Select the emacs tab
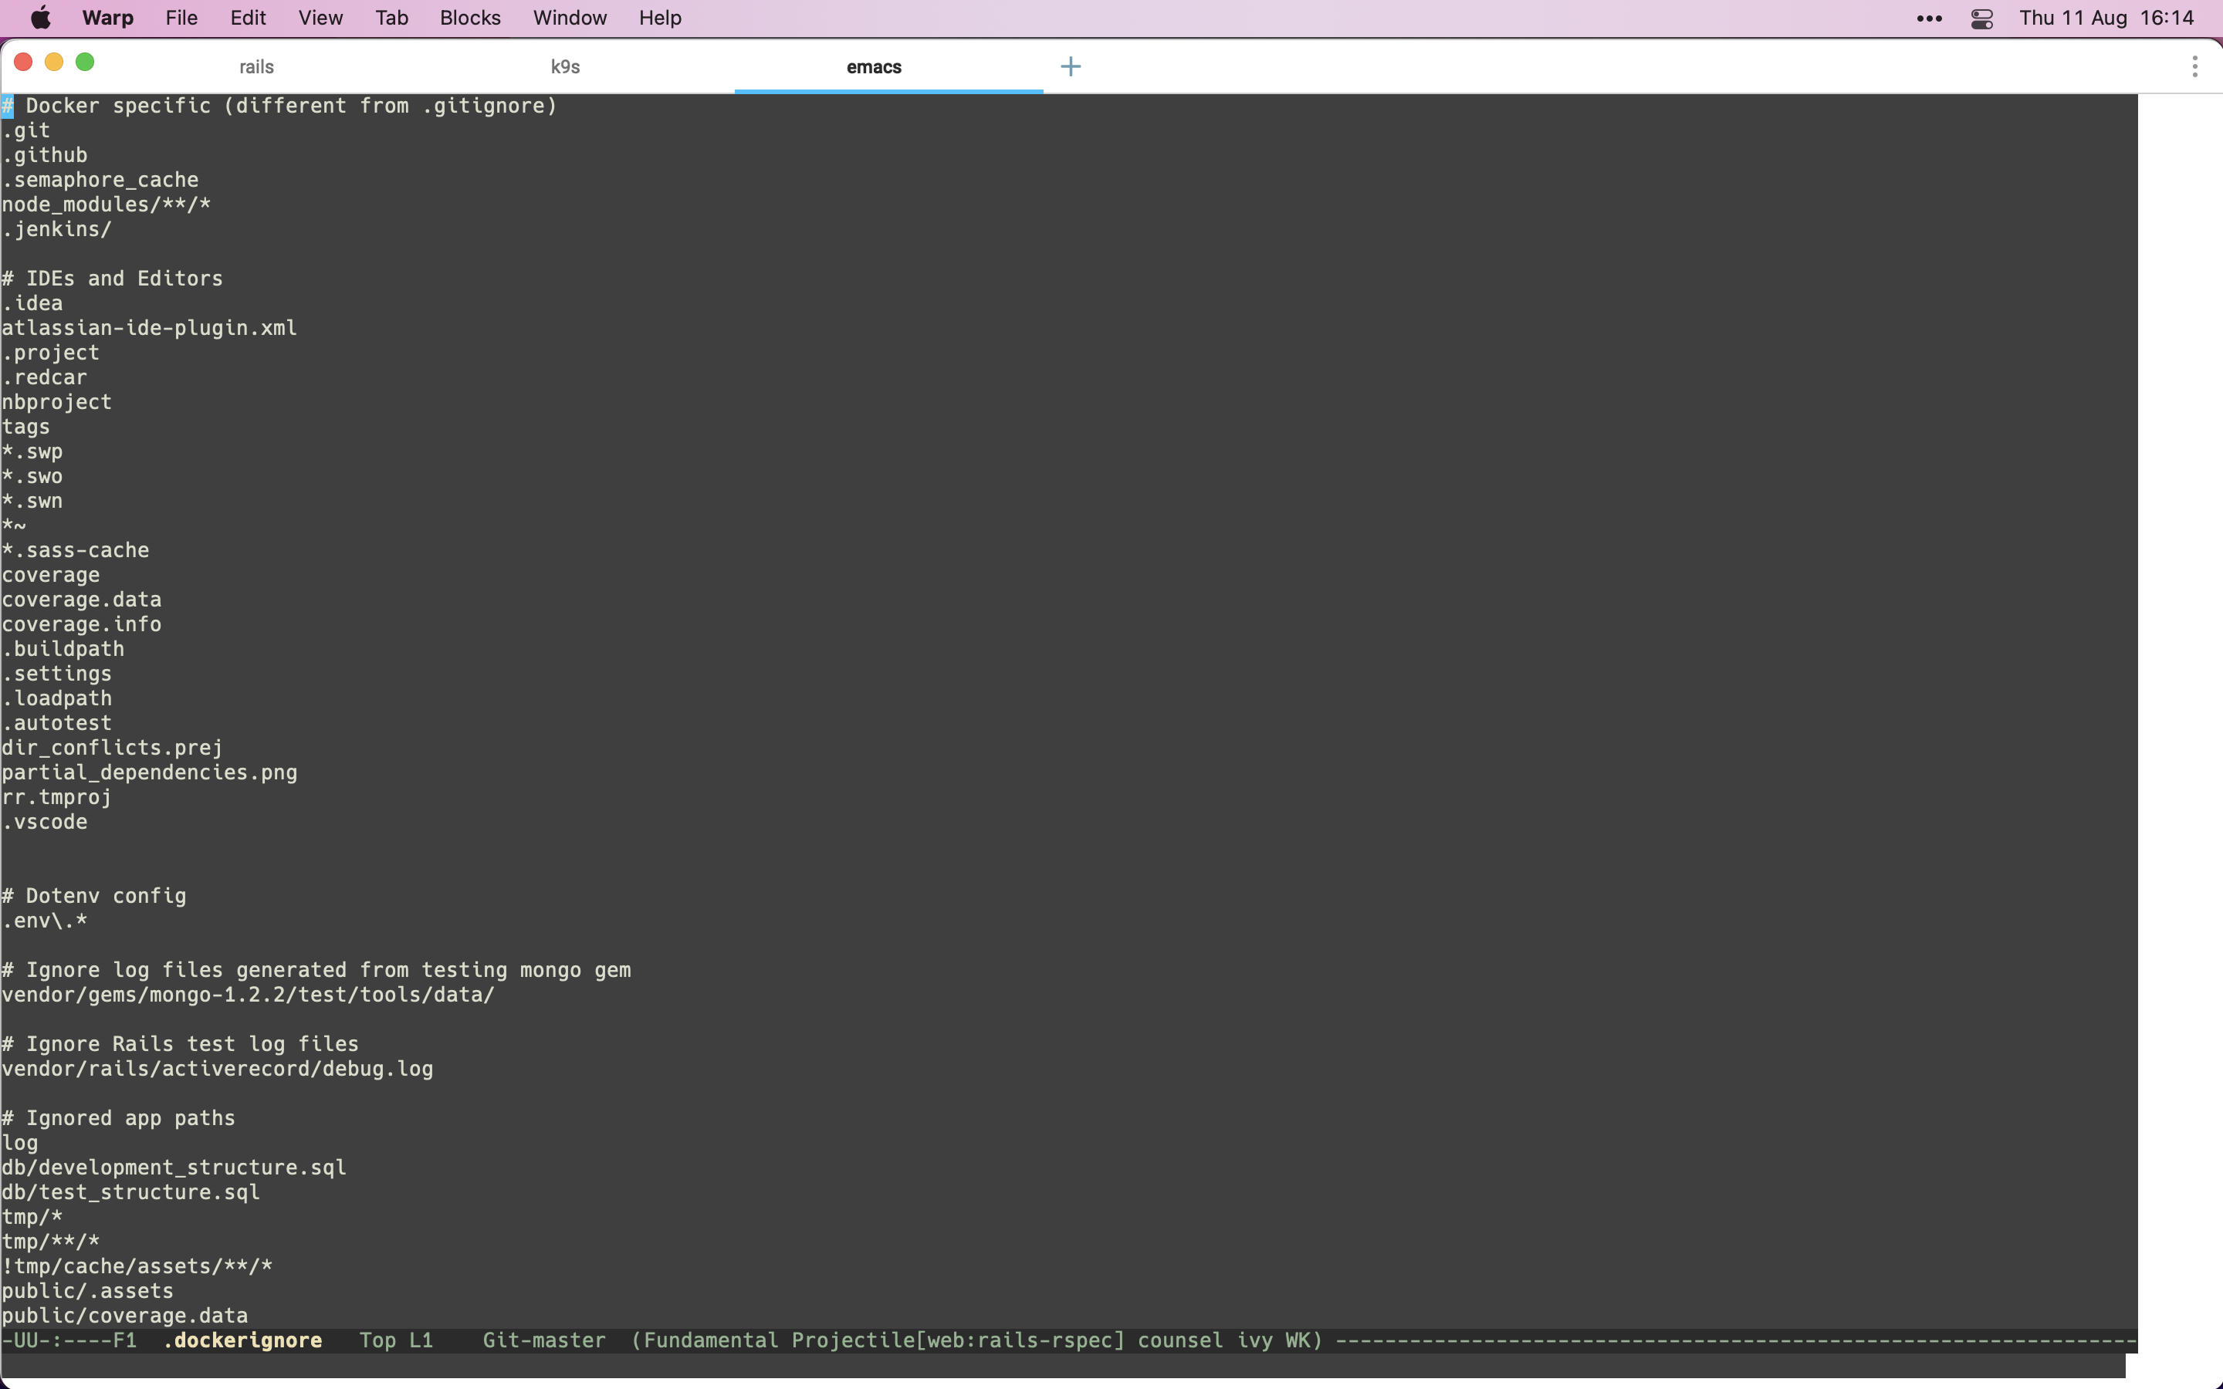The height and width of the screenshot is (1389, 2223). click(x=874, y=66)
